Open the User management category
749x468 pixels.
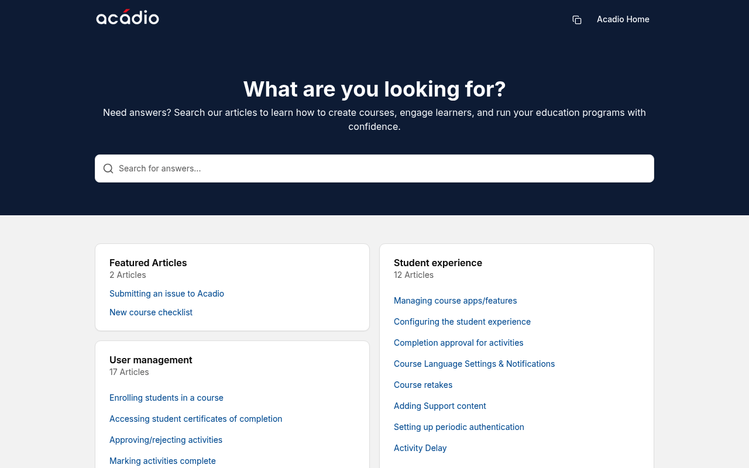tap(151, 360)
